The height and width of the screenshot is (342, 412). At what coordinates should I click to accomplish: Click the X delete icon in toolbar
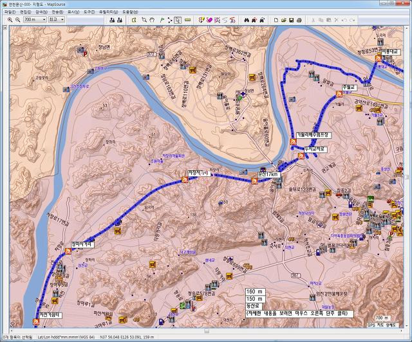[x=337, y=20]
